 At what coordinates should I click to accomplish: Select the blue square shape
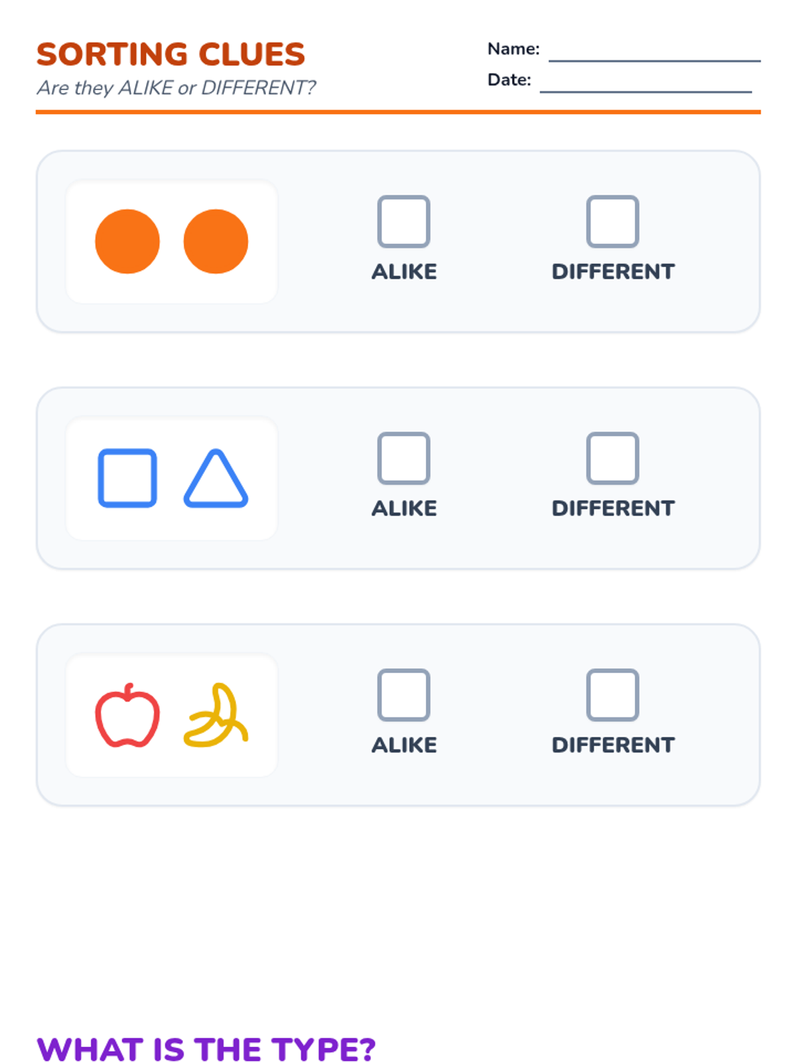coord(127,478)
